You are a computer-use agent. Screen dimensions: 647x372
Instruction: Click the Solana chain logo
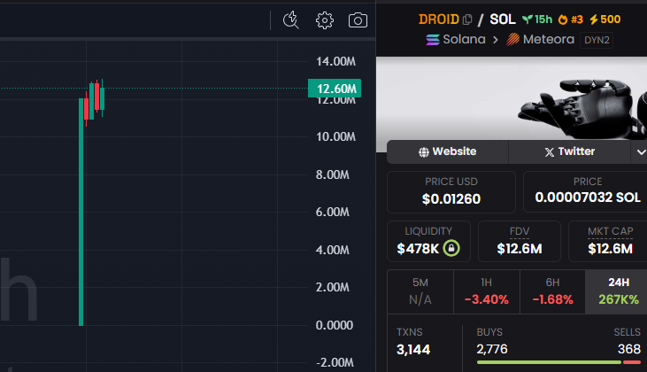pos(433,40)
